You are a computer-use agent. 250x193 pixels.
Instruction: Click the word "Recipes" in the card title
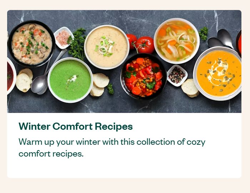114,127
